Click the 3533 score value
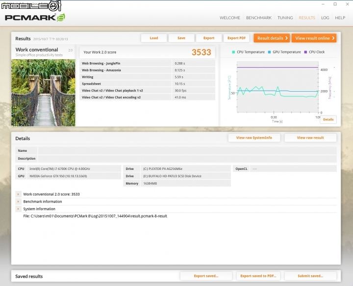This screenshot has height=286, width=353. point(202,52)
